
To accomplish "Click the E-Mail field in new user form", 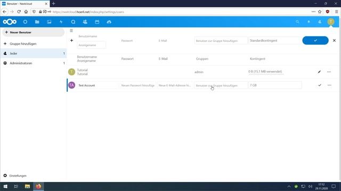I will click(x=175, y=40).
